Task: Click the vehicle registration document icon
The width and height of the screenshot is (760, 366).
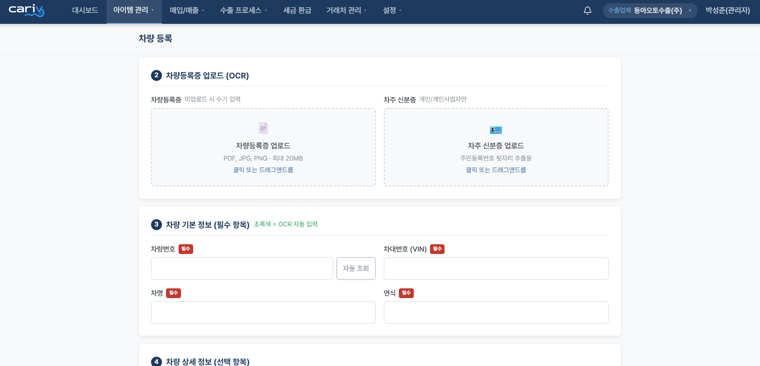Action: (263, 128)
